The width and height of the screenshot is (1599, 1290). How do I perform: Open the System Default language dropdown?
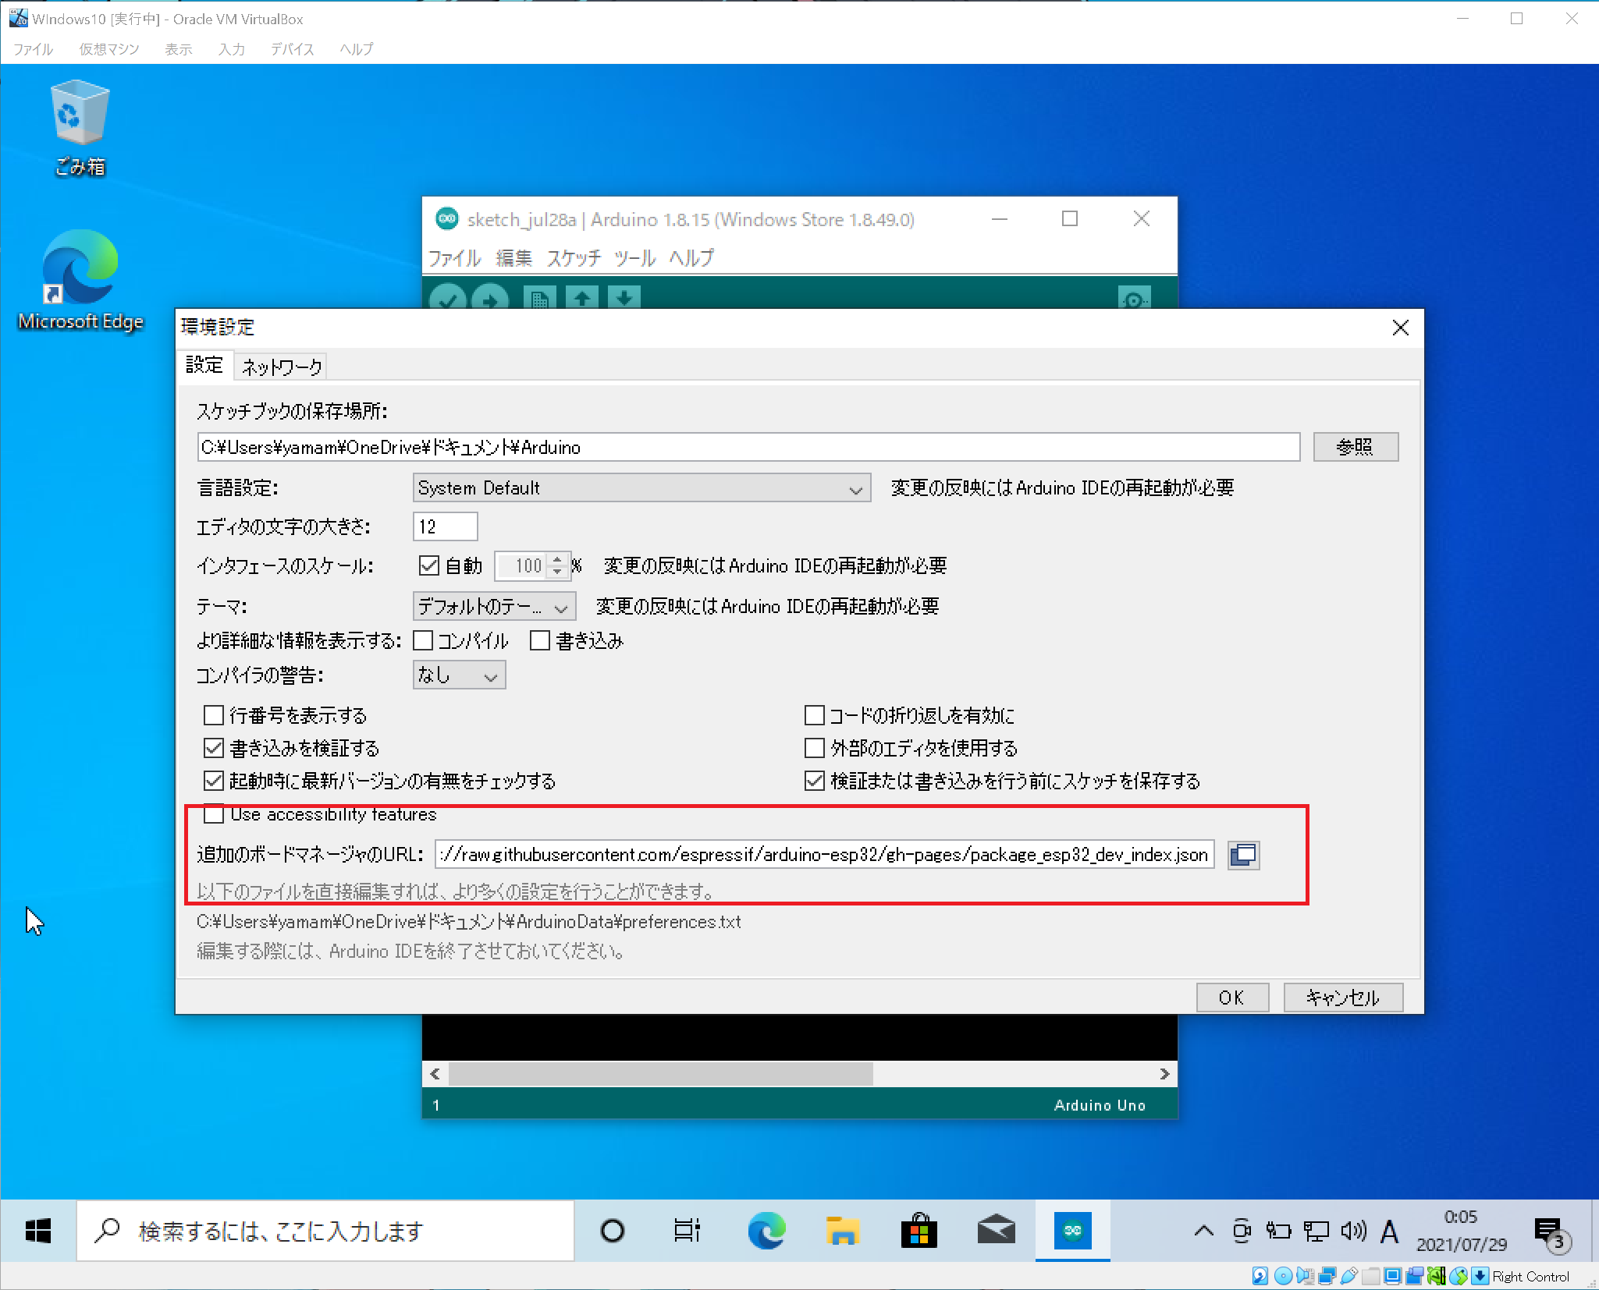click(641, 488)
